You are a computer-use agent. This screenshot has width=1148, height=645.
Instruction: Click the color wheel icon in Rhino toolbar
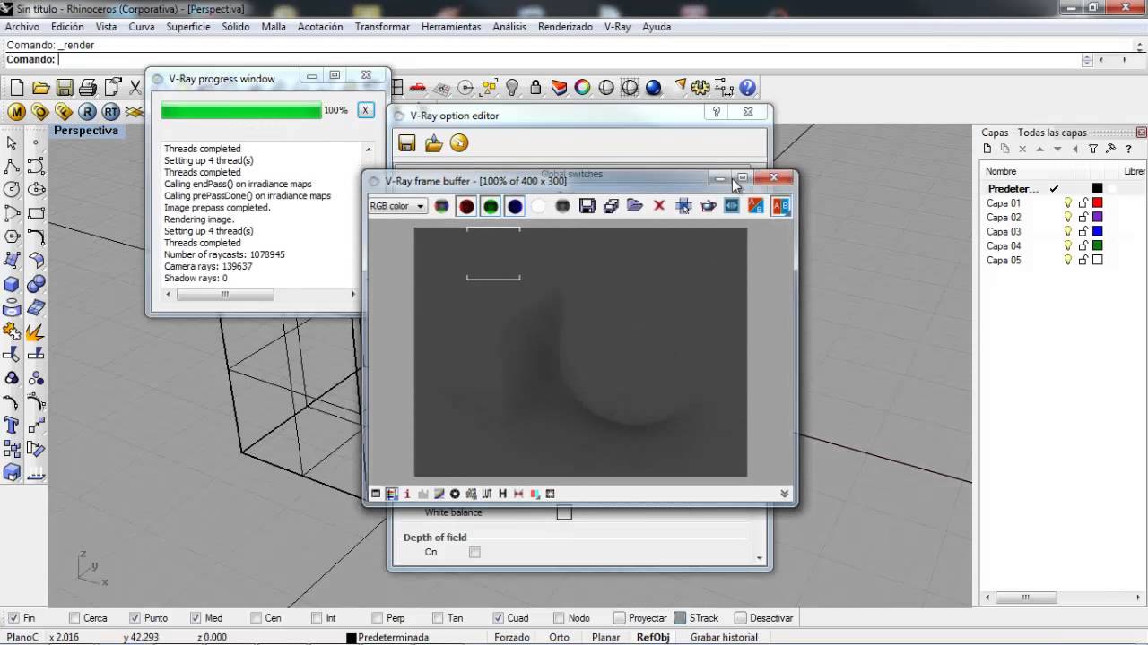582,88
